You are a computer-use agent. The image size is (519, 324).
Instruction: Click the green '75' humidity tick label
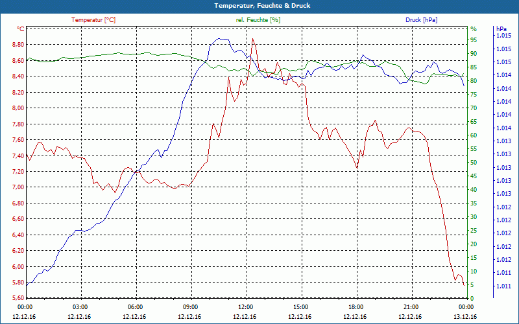point(474,95)
